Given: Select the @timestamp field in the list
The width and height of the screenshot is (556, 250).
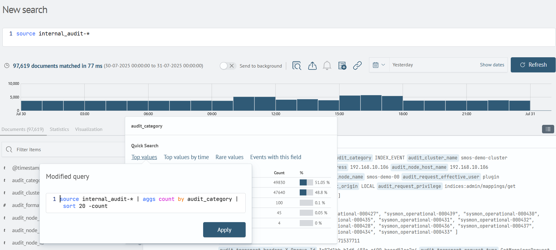Looking at the screenshot, I should coord(26,168).
